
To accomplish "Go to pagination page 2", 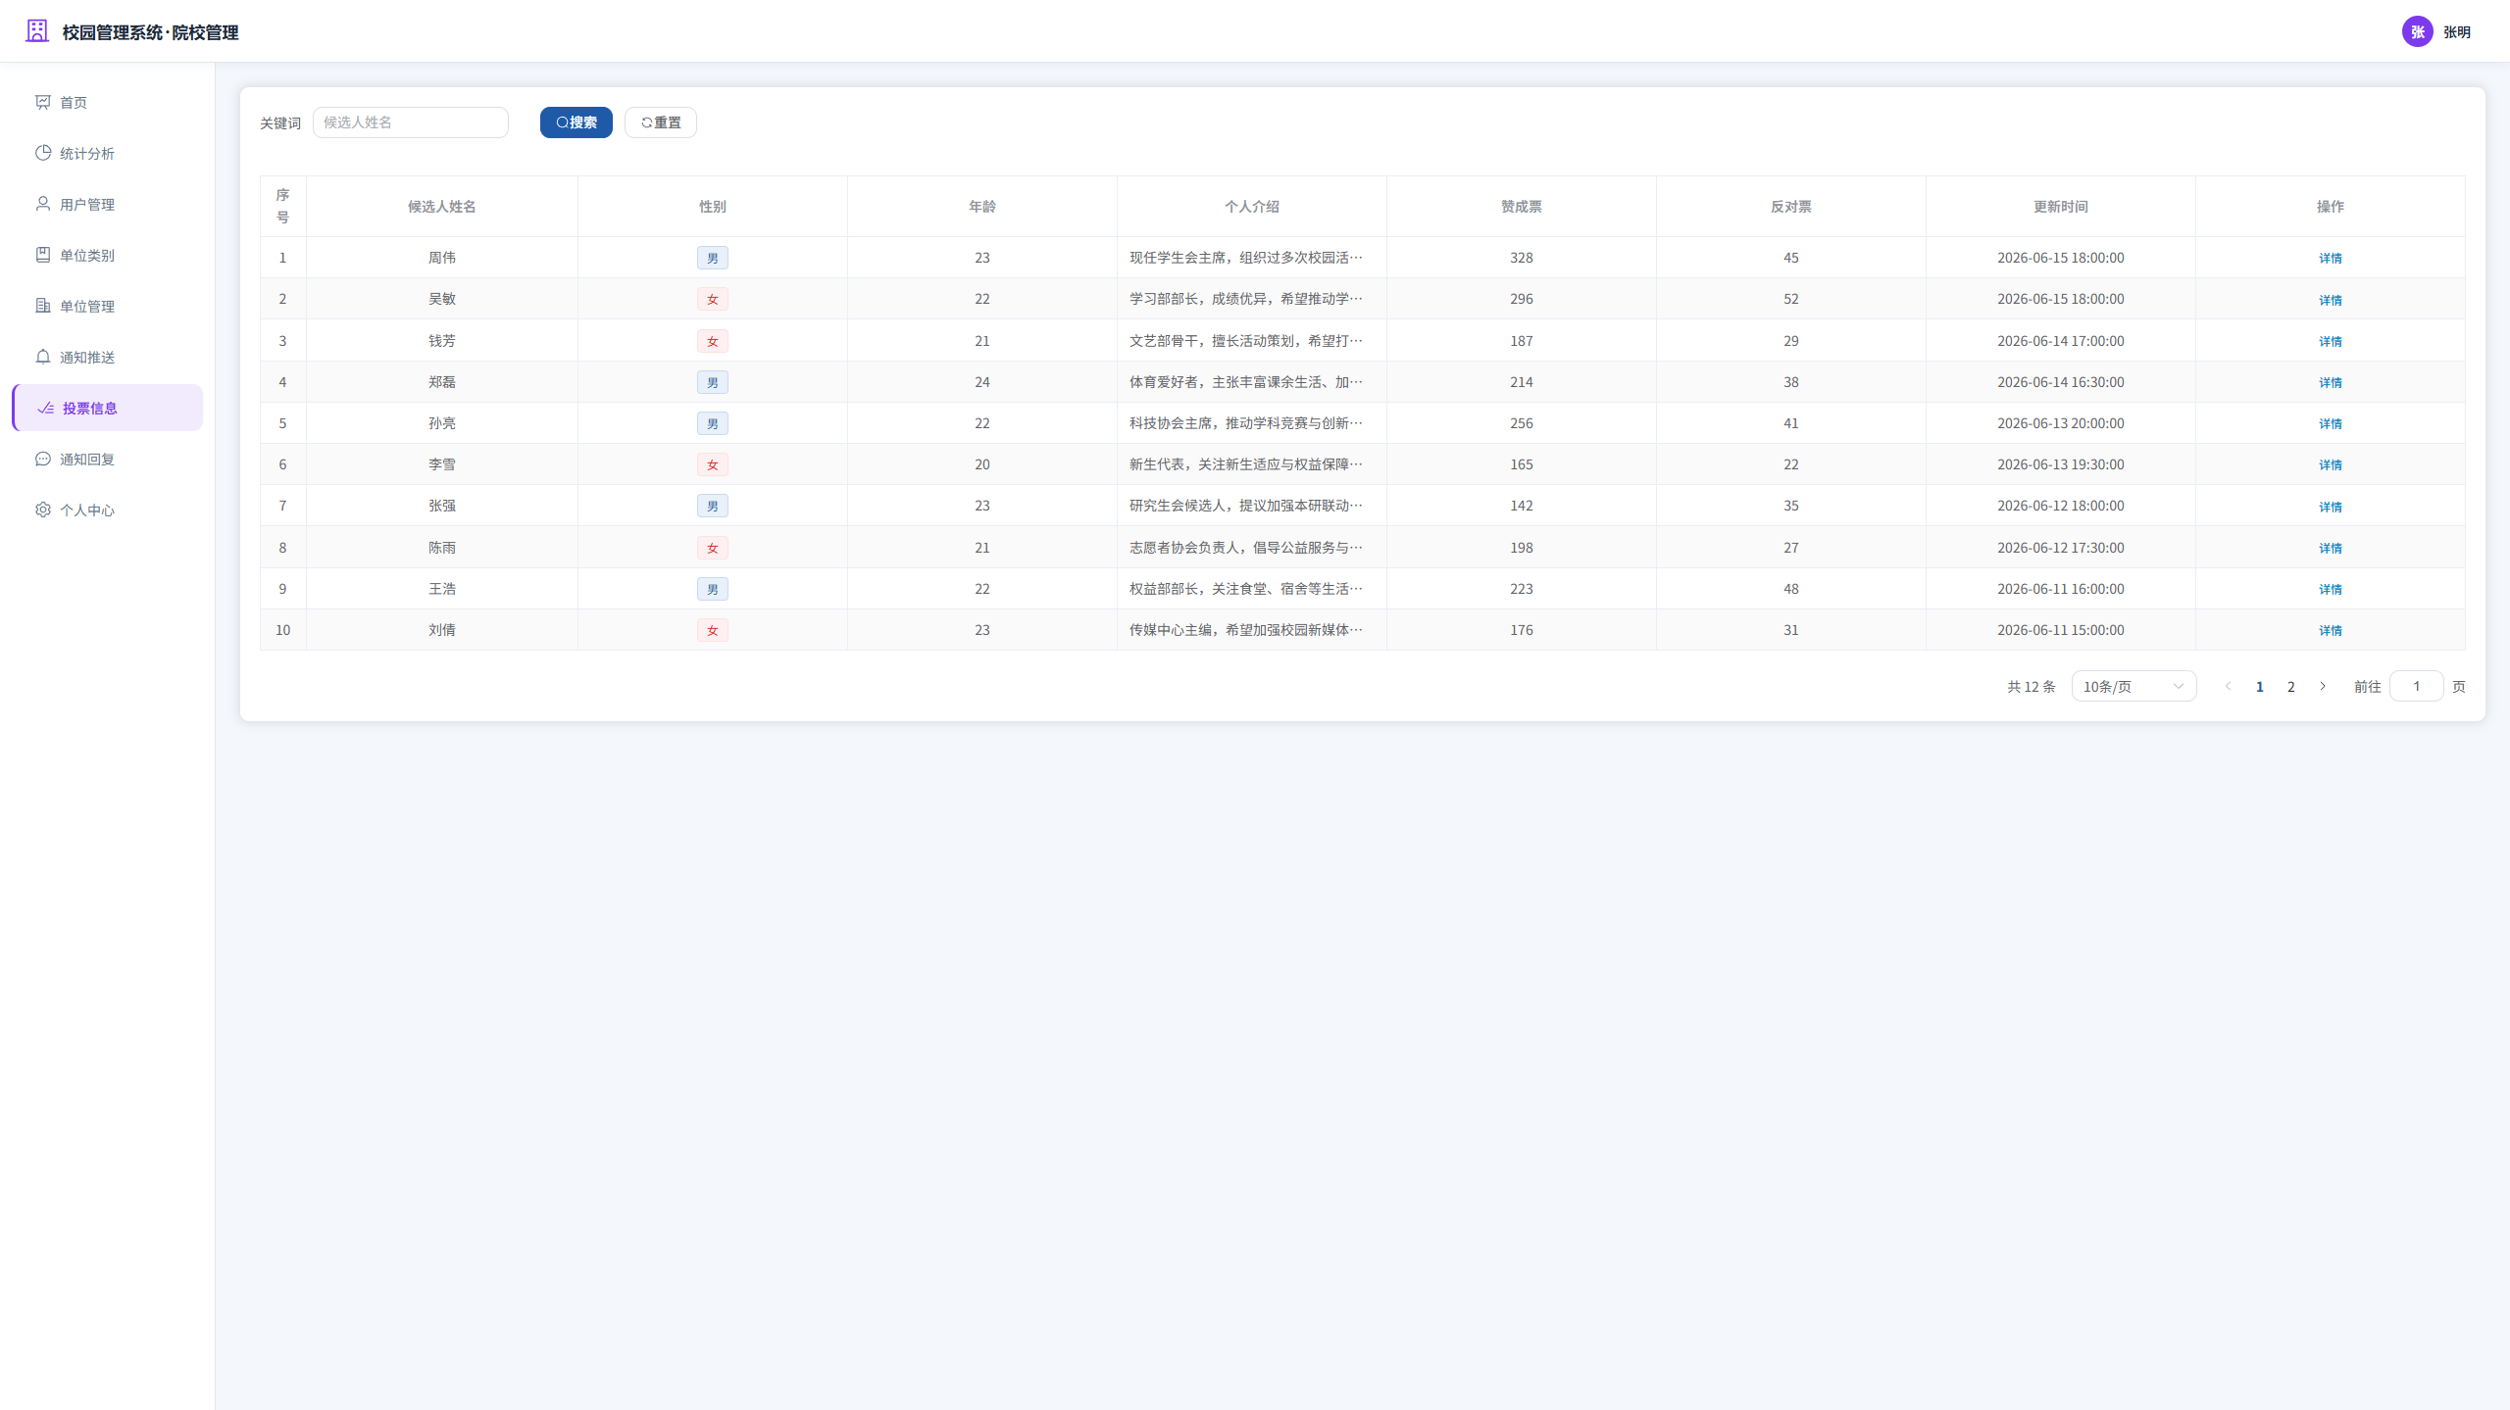I will (x=2291, y=687).
